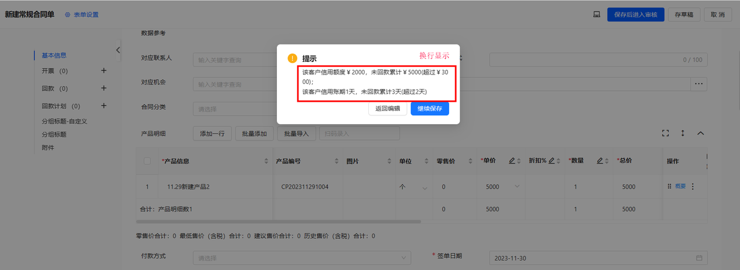Click the 批量导入 button
This screenshot has height=270, width=740.
297,134
